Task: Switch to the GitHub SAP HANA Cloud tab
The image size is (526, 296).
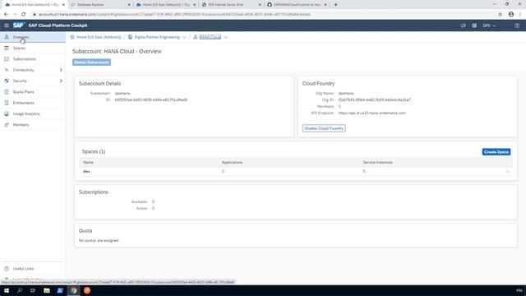Action: click(297, 5)
